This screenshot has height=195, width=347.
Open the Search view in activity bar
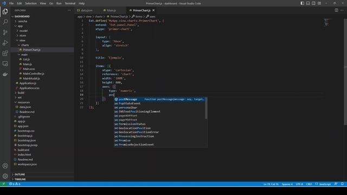(x=5, y=22)
